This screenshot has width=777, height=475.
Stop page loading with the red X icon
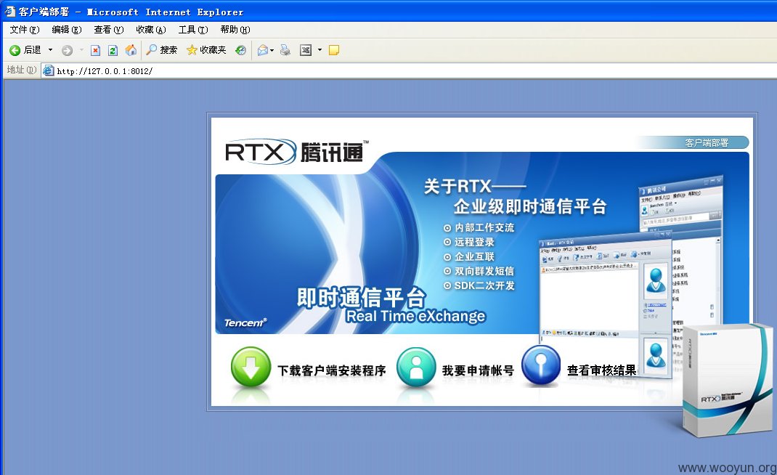coord(96,50)
